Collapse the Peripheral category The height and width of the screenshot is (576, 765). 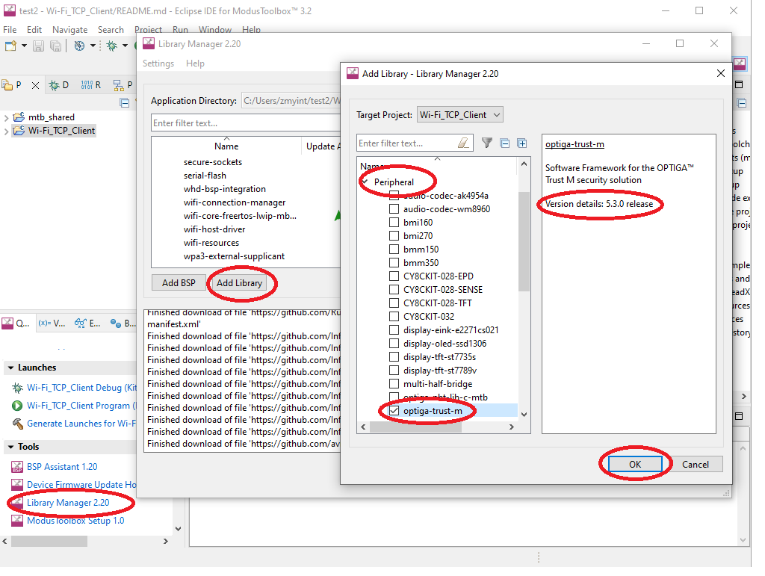point(364,182)
